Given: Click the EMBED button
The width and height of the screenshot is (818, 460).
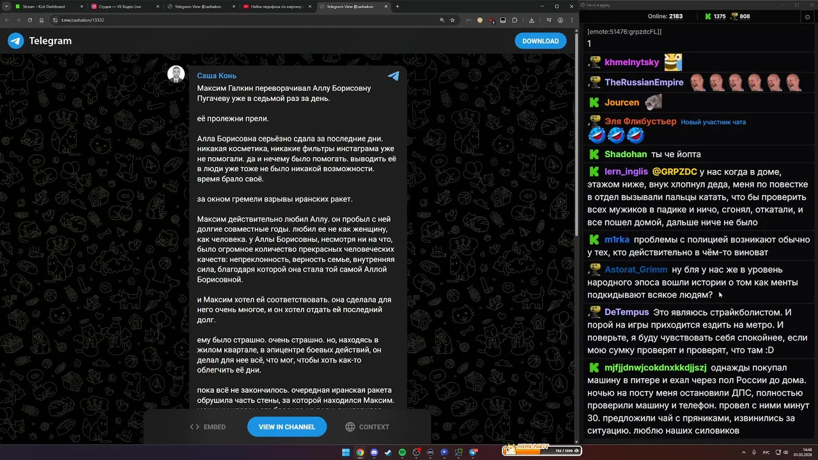Looking at the screenshot, I should [208, 427].
